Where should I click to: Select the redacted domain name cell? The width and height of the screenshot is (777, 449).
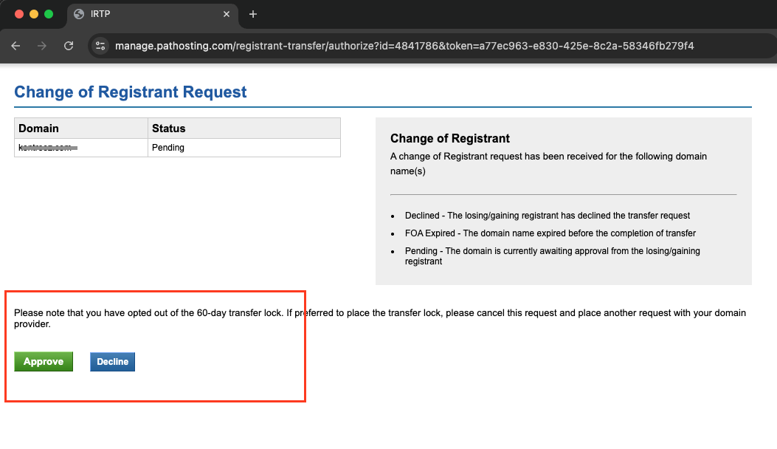point(81,148)
